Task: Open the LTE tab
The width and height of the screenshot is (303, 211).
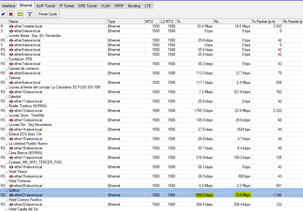Action: pyautogui.click(x=148, y=6)
